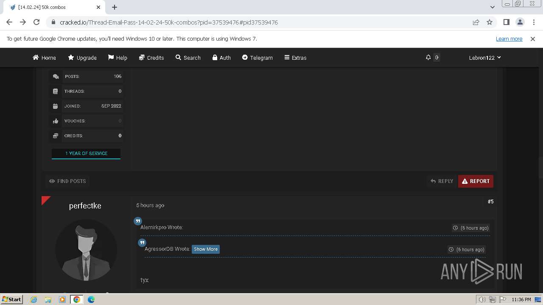Go forward in browser history
Viewport: 543px width, 305px height.
(23, 22)
